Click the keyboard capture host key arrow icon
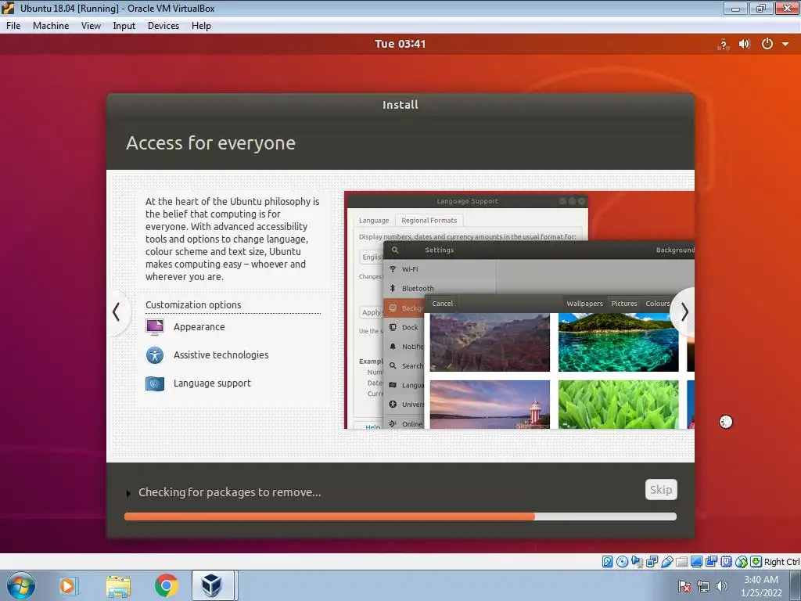The width and height of the screenshot is (801, 601). tap(756, 562)
